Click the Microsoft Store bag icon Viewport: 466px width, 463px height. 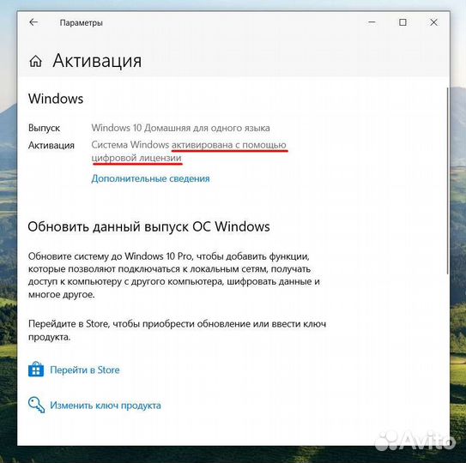pos(36,370)
